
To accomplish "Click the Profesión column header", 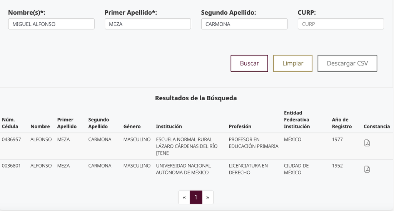I will click(240, 126).
